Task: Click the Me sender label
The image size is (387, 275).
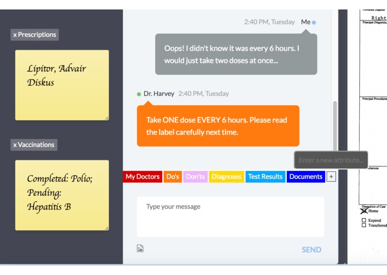Action: click(306, 22)
